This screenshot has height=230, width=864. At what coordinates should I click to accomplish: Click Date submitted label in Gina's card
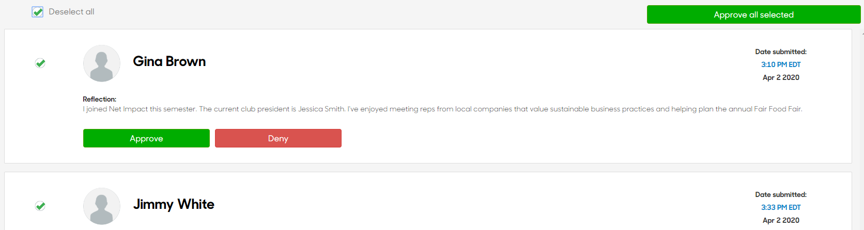point(781,52)
